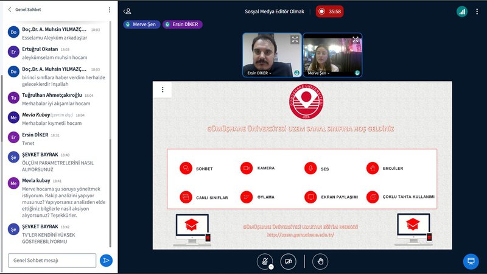487x274 pixels.
Task: Fullscreen Ersin DİKER's webcam video
Action: click(x=295, y=40)
